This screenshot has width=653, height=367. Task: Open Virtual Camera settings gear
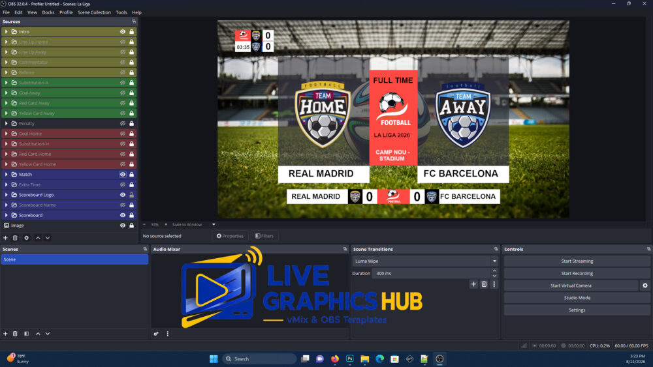[x=645, y=286]
